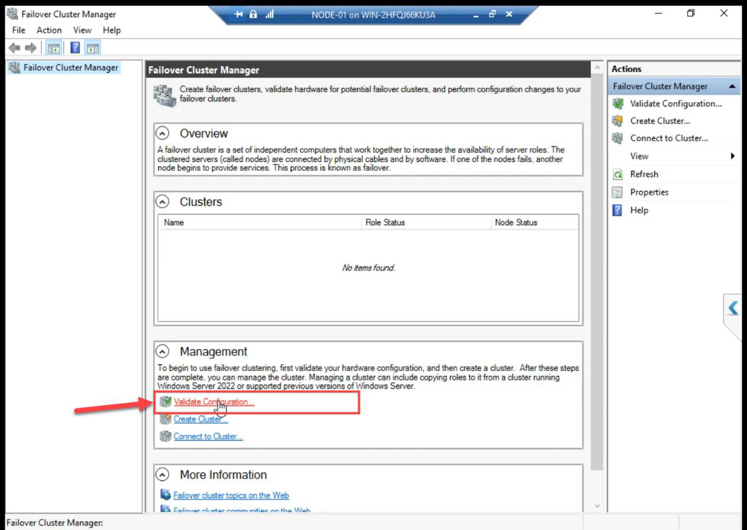Toggle the Show/Hide Console Tree toolbar button
Viewport: 747px width, 530px height.
54,48
